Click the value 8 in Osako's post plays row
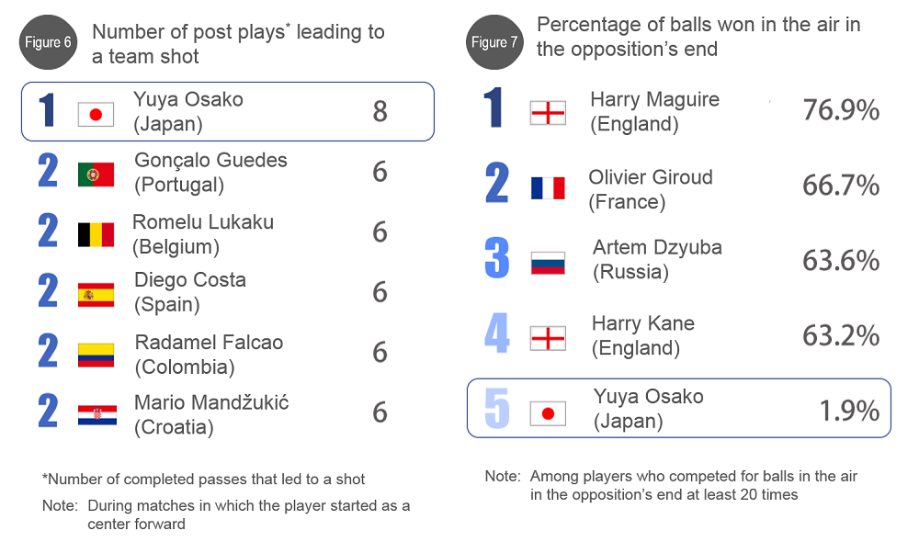The image size is (919, 542). [380, 111]
